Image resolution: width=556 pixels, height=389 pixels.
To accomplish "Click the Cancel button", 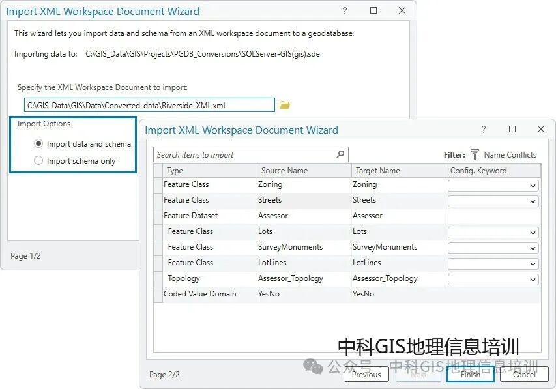I will tap(524, 374).
